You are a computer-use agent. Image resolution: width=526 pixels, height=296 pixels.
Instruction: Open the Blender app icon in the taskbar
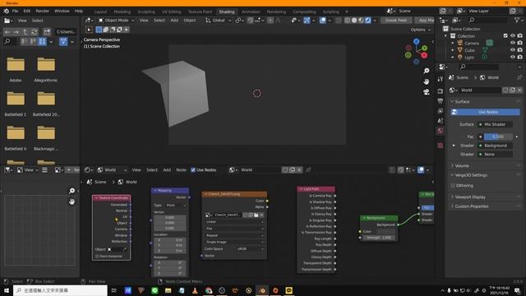[x=262, y=290]
